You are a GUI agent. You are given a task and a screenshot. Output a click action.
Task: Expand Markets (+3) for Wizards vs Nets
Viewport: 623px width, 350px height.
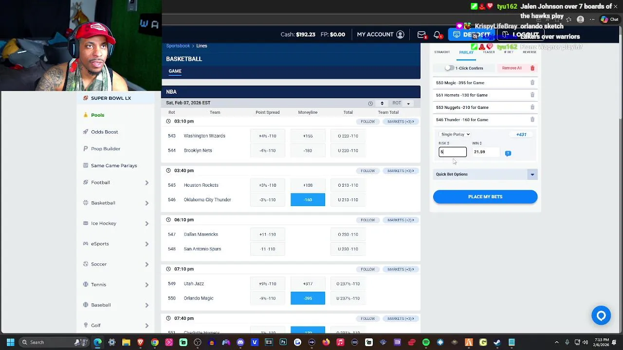point(401,122)
